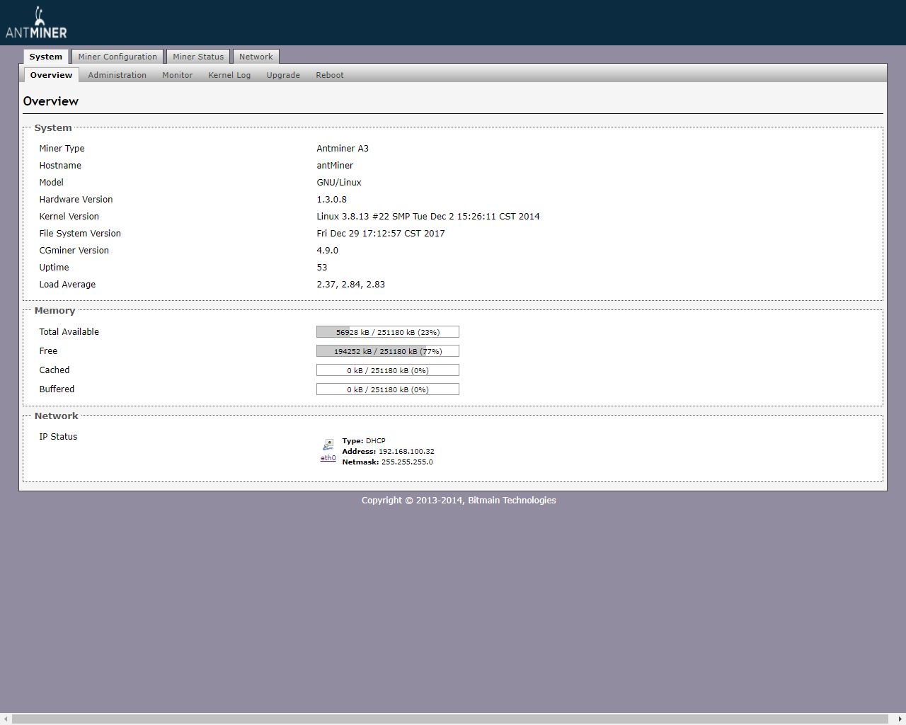Select the Kernel Version value text
This screenshot has height=725, width=906.
pos(428,217)
